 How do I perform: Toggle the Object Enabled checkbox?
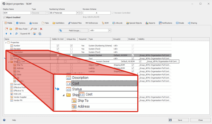(x=4, y=17)
